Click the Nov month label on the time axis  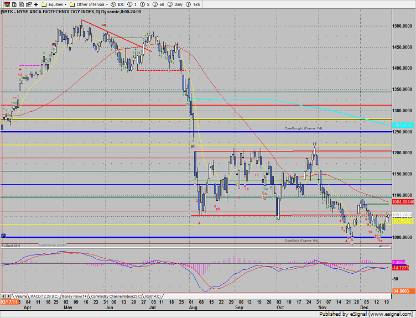pos(323,307)
